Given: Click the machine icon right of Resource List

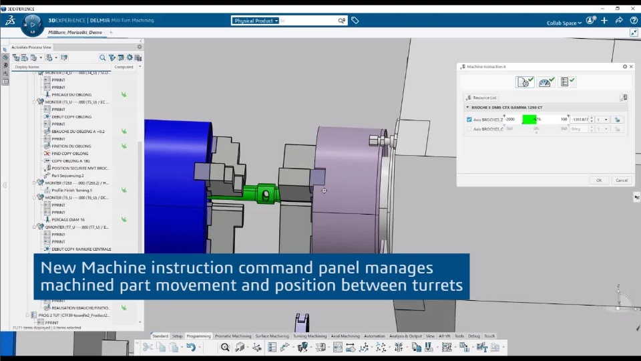Looking at the screenshot, I should point(624,98).
